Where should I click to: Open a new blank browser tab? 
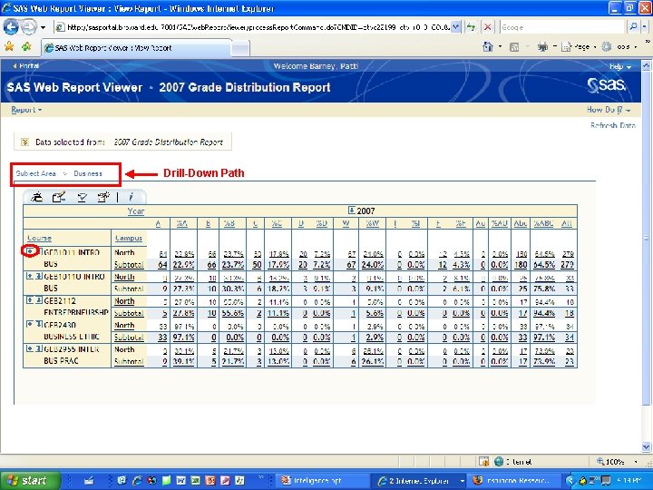tap(240, 49)
